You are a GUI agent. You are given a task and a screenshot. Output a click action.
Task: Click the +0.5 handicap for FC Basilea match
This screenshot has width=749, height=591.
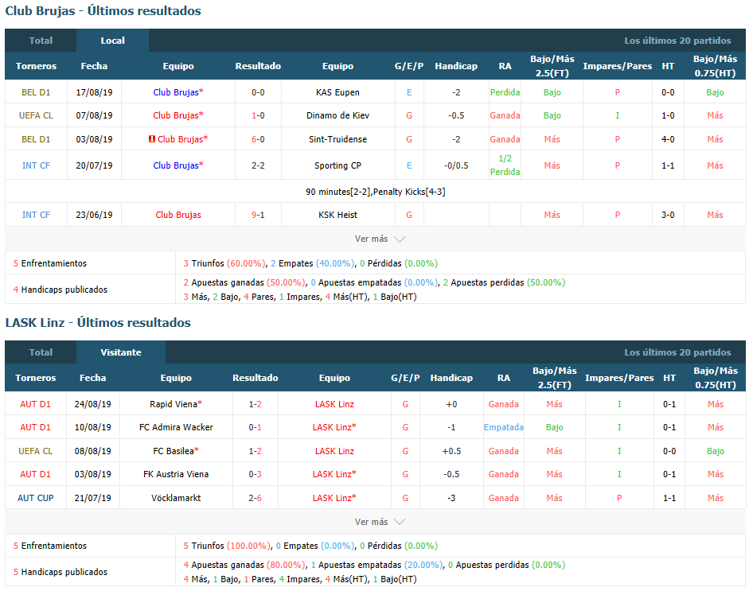pos(451,451)
